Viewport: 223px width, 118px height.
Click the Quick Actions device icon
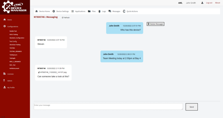(124, 11)
